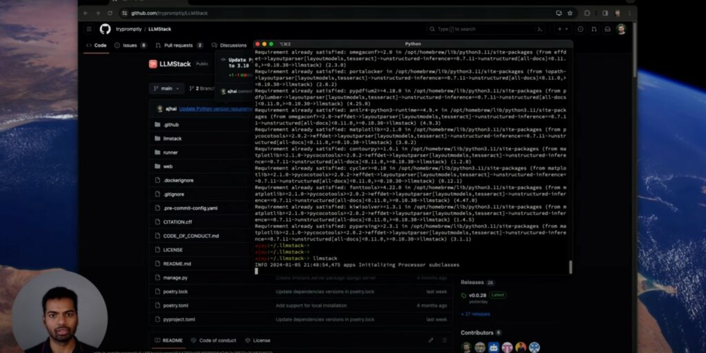Open the browser extensions puzzle icon
The image size is (706, 353).
click(x=587, y=13)
